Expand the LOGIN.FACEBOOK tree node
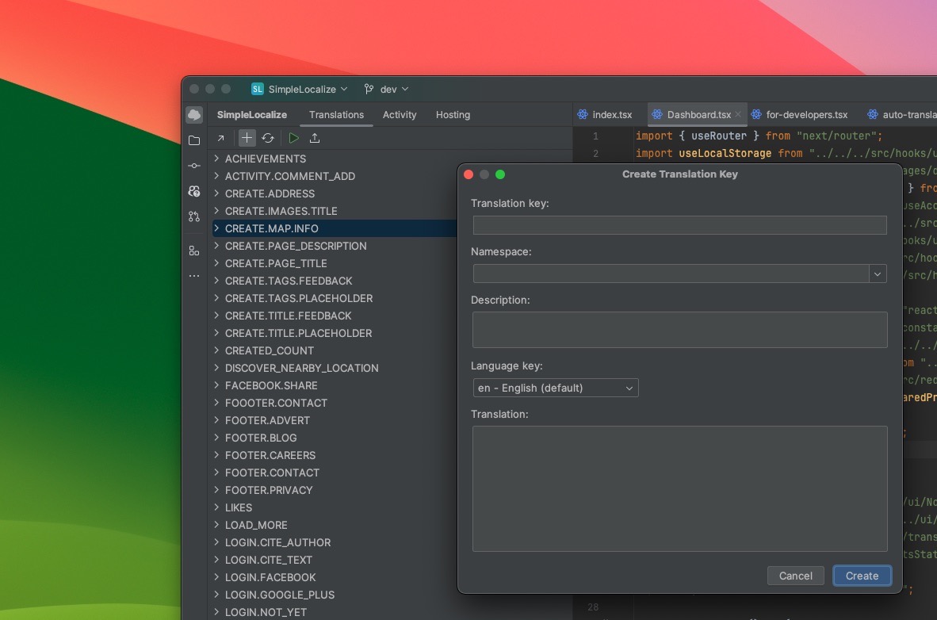937x620 pixels. pyautogui.click(x=216, y=577)
